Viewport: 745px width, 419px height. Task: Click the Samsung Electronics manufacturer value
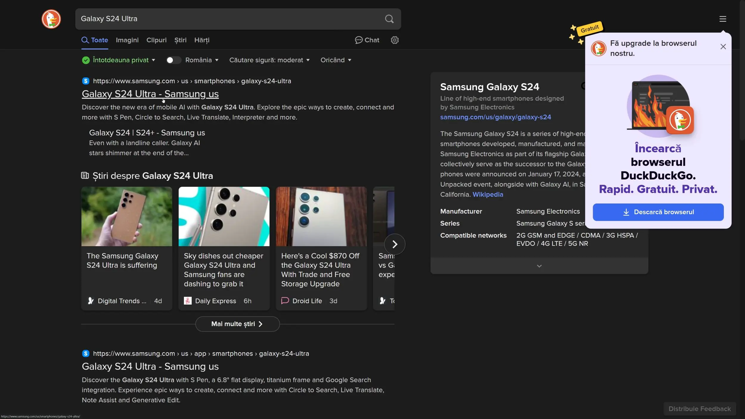pos(548,211)
